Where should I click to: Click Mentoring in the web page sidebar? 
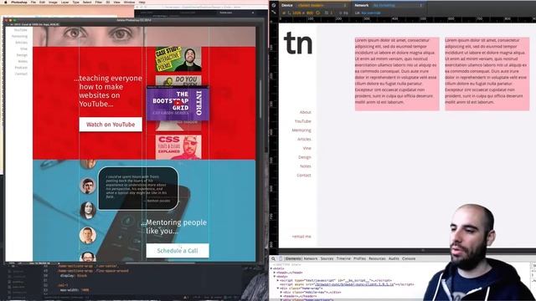click(x=301, y=130)
